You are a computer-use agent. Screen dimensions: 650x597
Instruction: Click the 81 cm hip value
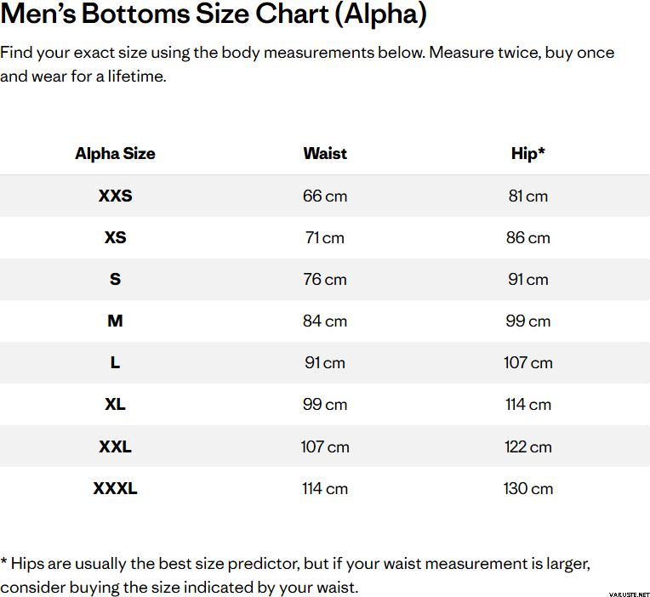tap(528, 196)
